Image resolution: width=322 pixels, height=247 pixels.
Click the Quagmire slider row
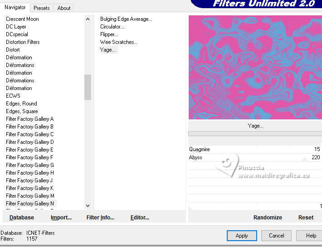click(255, 149)
